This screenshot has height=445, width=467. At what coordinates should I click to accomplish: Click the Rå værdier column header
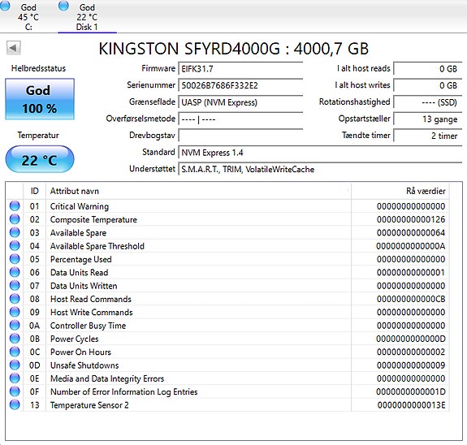400,191
